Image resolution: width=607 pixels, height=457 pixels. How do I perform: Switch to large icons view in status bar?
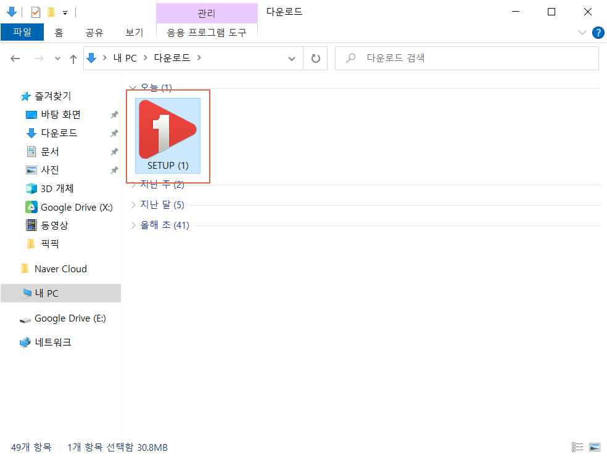(x=595, y=447)
